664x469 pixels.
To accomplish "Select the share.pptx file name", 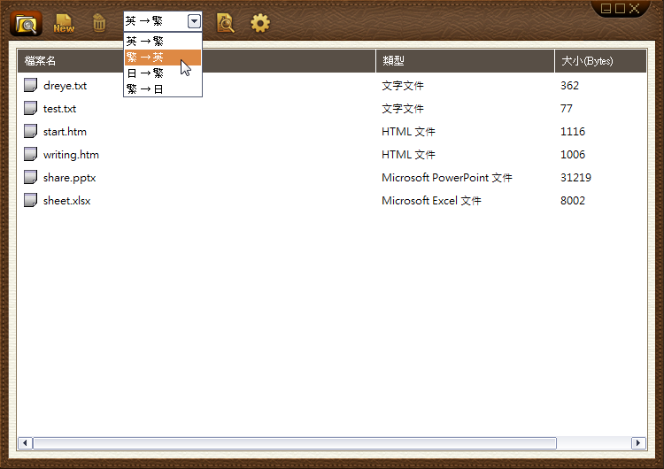I will (x=69, y=178).
